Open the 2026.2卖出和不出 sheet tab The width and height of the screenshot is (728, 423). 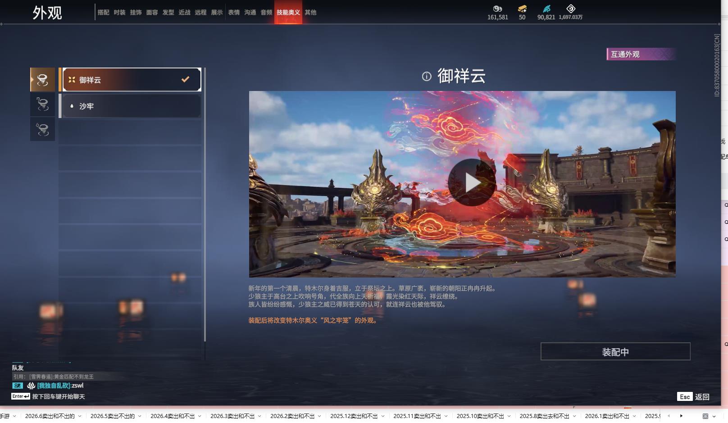[x=292, y=416]
